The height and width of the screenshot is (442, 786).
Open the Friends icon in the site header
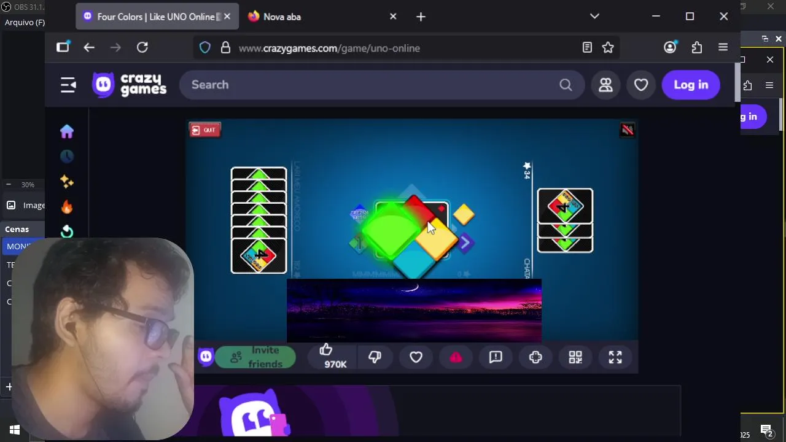(606, 85)
